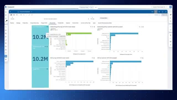
Task: Toggle the Edit switch in the toolbar
Action: pyautogui.click(x=11, y=15)
